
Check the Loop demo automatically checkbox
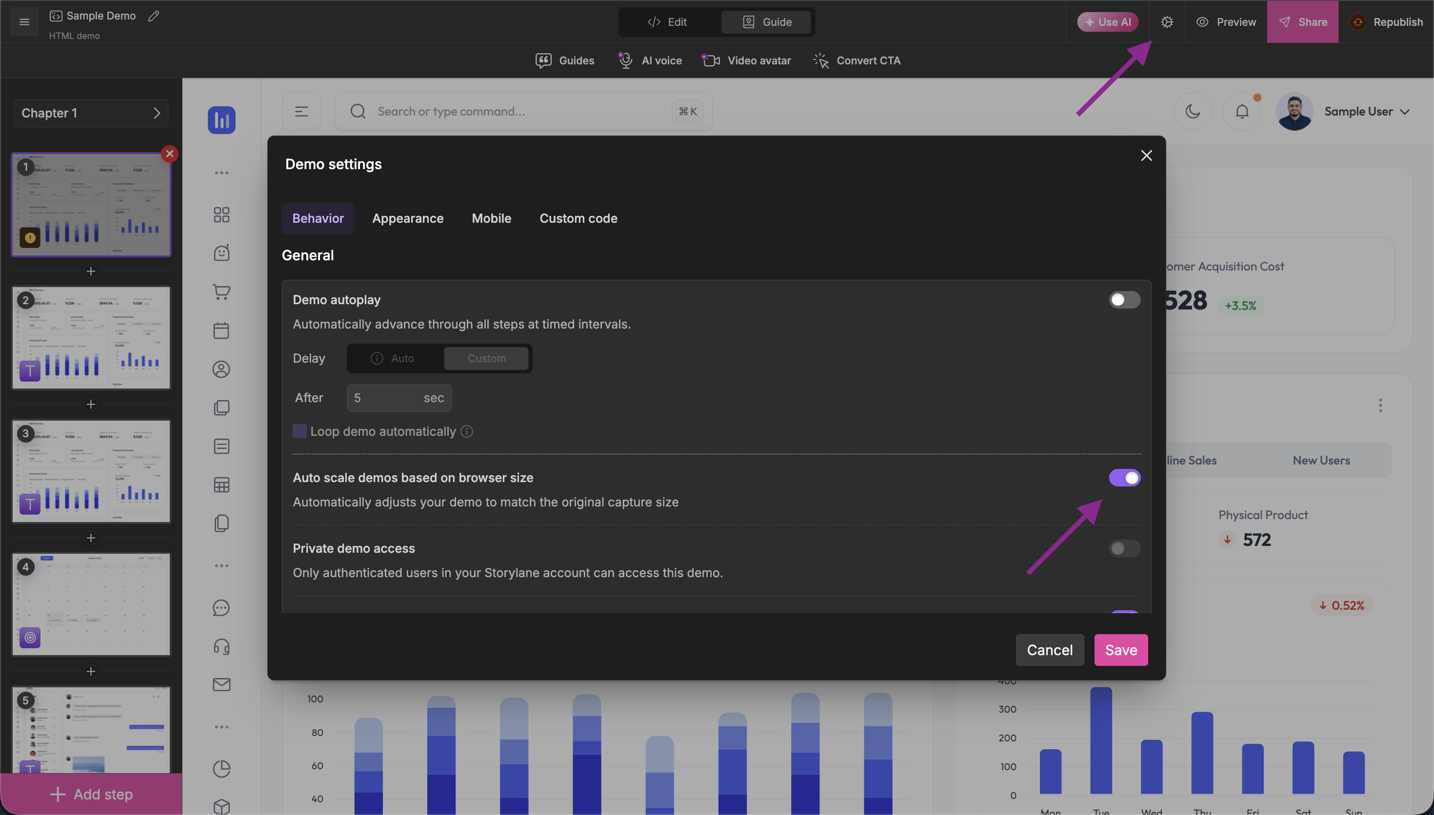tap(299, 431)
